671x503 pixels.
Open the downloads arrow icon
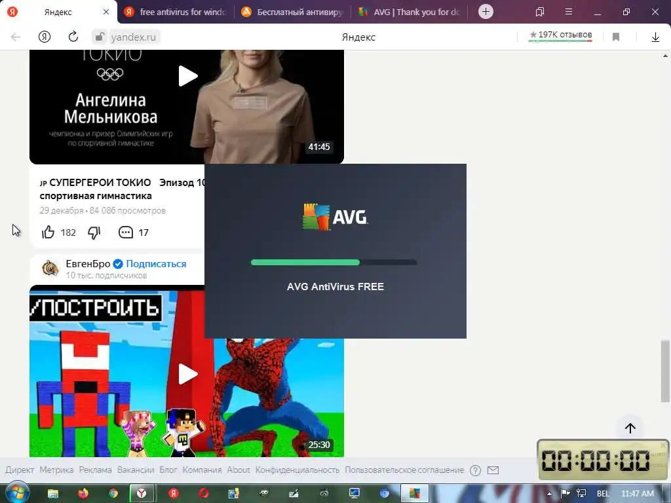pyautogui.click(x=655, y=37)
